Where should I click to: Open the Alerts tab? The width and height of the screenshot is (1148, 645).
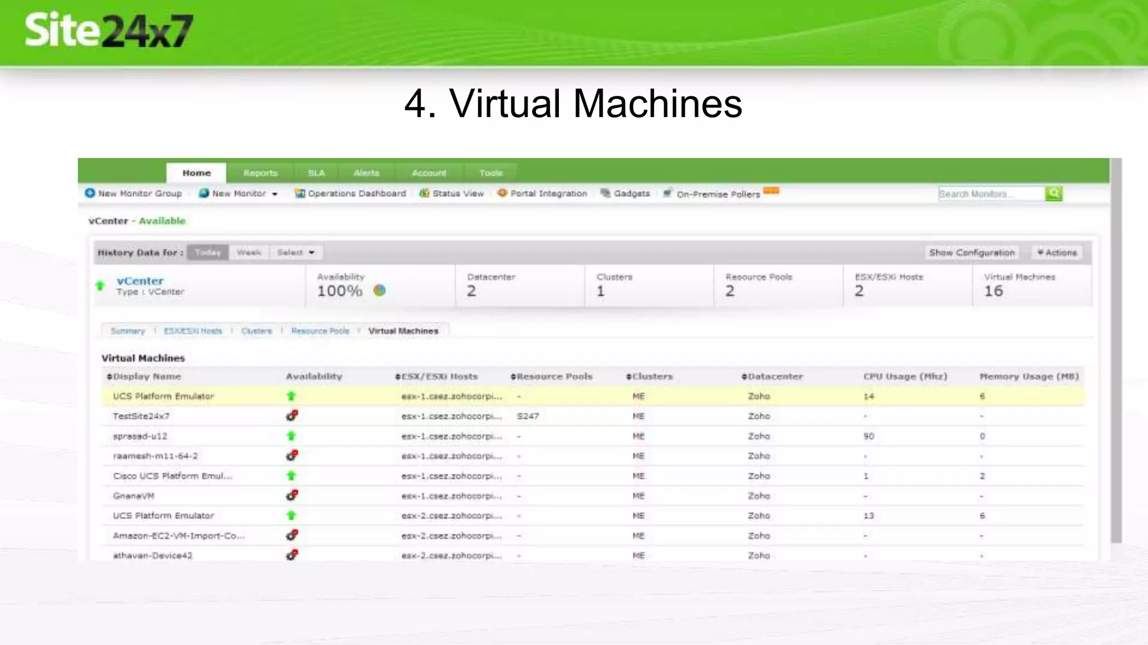click(367, 173)
